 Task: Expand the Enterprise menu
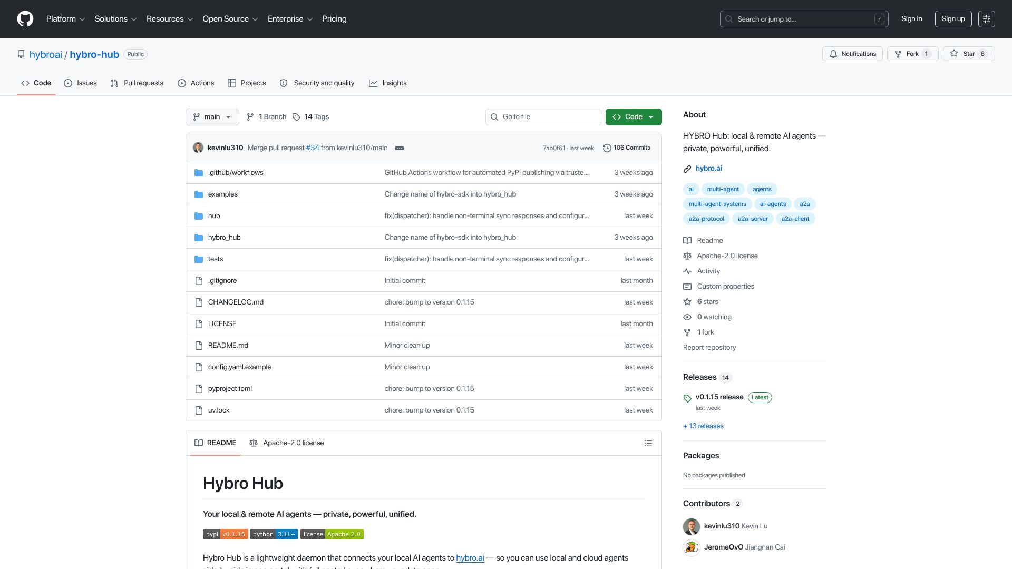pos(290,19)
